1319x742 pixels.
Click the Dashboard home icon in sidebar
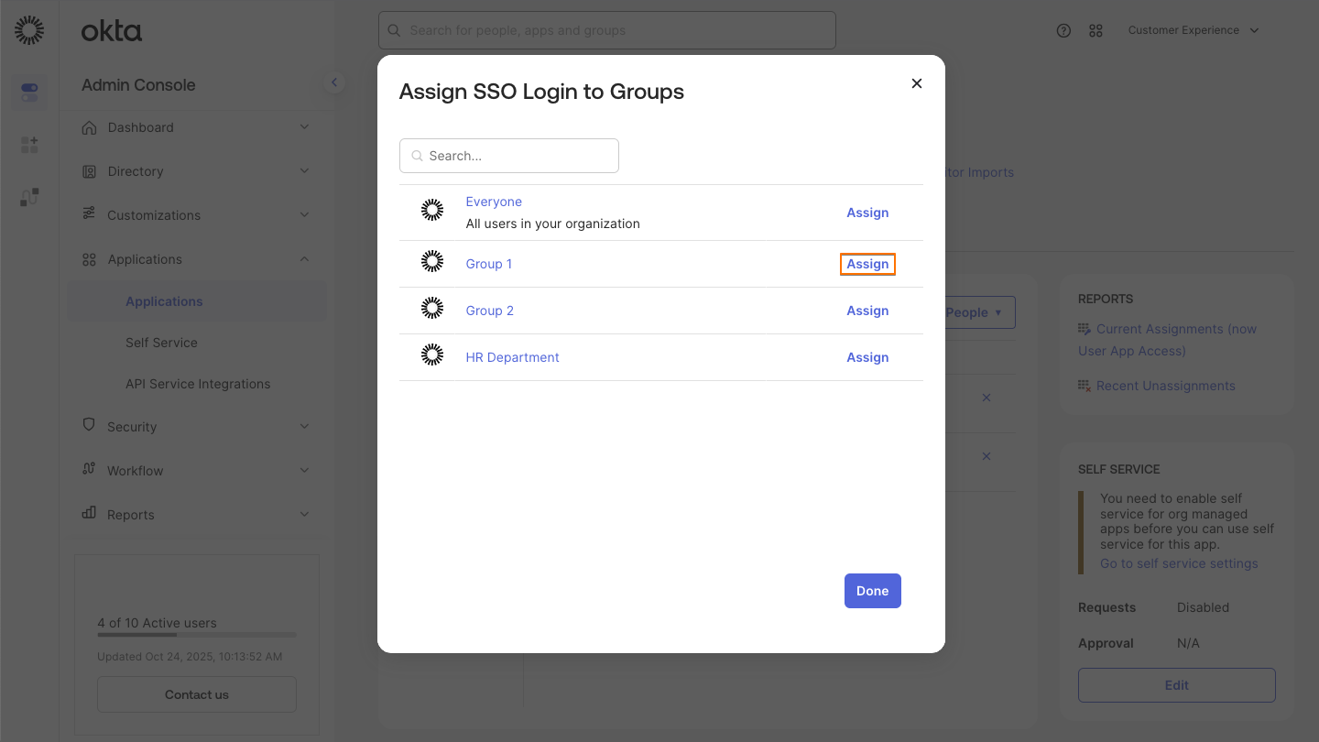point(89,127)
